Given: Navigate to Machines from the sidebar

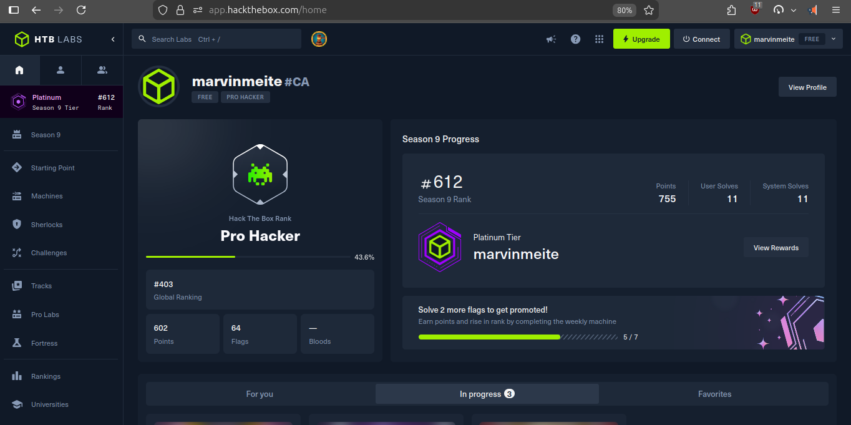Looking at the screenshot, I should point(47,196).
